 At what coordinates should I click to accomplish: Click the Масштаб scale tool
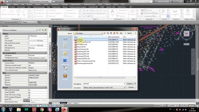click(50, 16)
